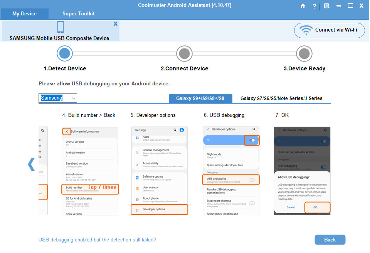Close the Coolmuster Android Assistant window
370x253 pixels.
coord(361,6)
